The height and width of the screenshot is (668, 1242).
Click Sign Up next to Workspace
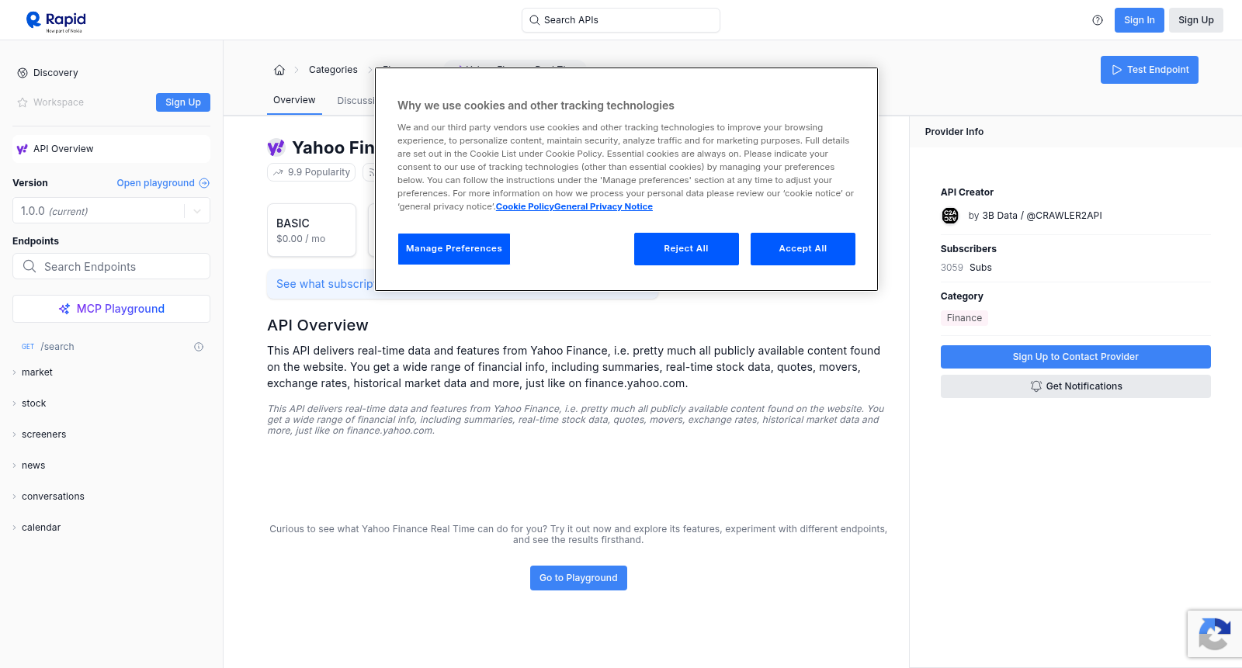[183, 102]
